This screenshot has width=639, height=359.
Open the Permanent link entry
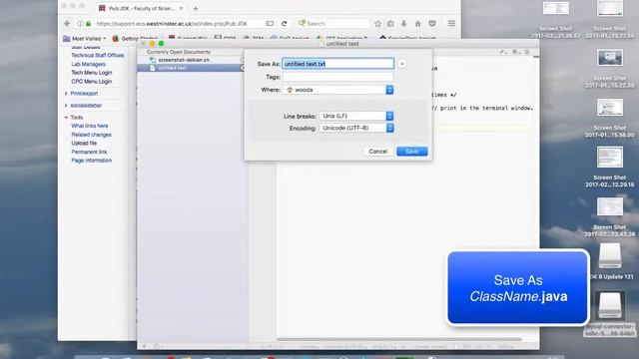[x=89, y=152]
